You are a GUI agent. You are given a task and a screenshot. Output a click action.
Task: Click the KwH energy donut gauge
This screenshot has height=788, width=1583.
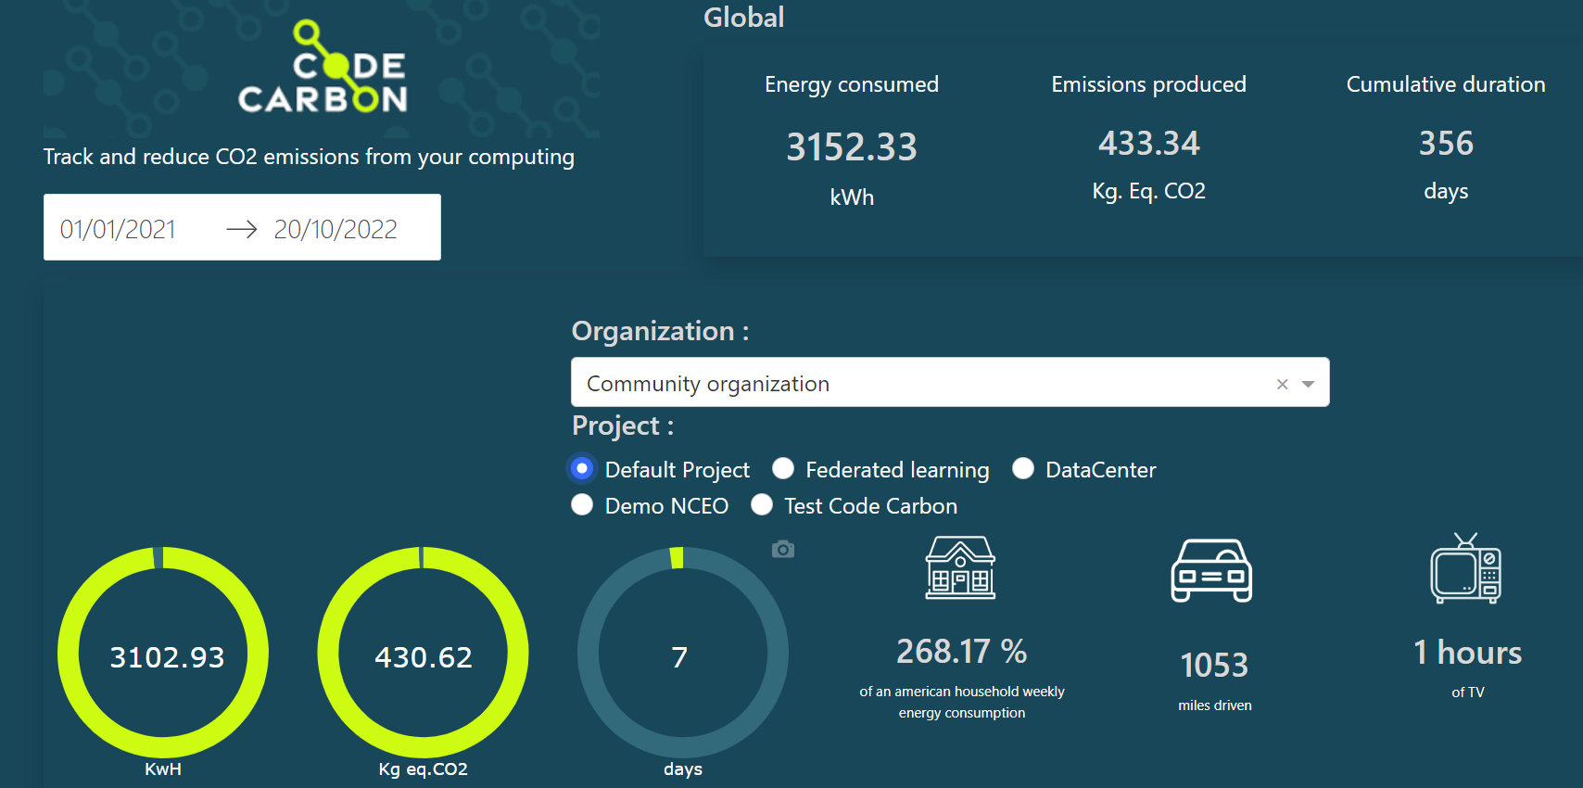click(x=163, y=654)
